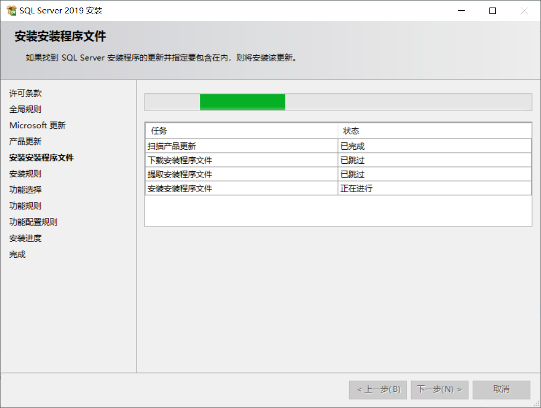Select Microsoft 更新 step in sidebar
Screen dimensions: 541x408
coord(38,125)
